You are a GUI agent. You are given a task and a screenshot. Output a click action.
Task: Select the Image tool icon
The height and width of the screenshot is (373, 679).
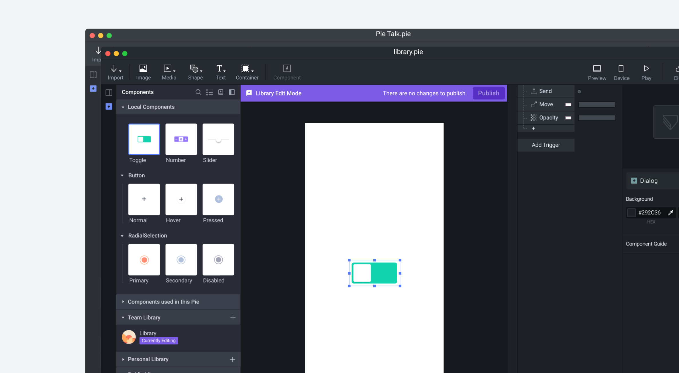coord(143,69)
